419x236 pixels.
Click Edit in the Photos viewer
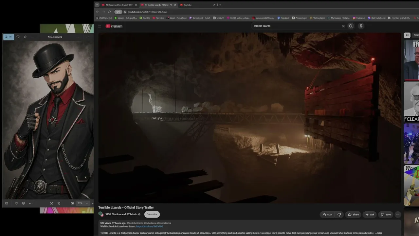point(9,37)
